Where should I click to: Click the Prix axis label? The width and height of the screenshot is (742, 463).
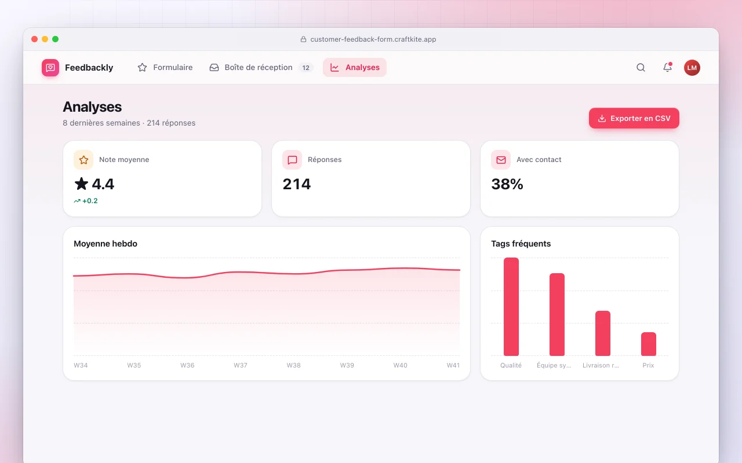point(649,365)
